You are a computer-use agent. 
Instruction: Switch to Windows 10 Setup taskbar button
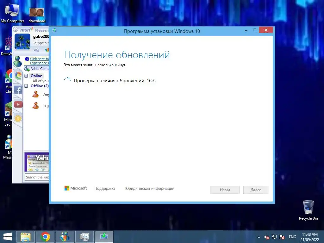[104, 237]
